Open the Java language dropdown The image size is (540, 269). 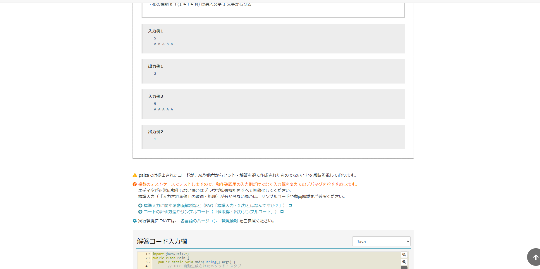tap(381, 241)
